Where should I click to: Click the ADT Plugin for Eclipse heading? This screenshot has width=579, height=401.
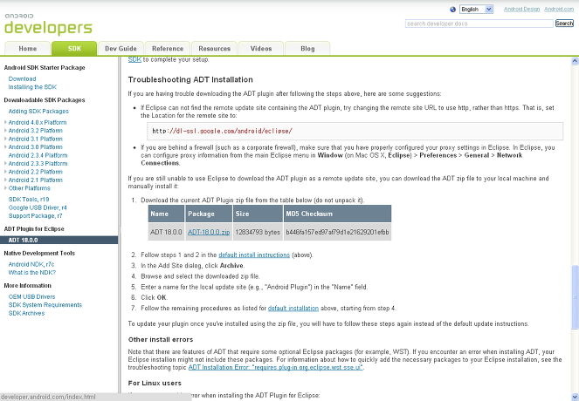34,229
